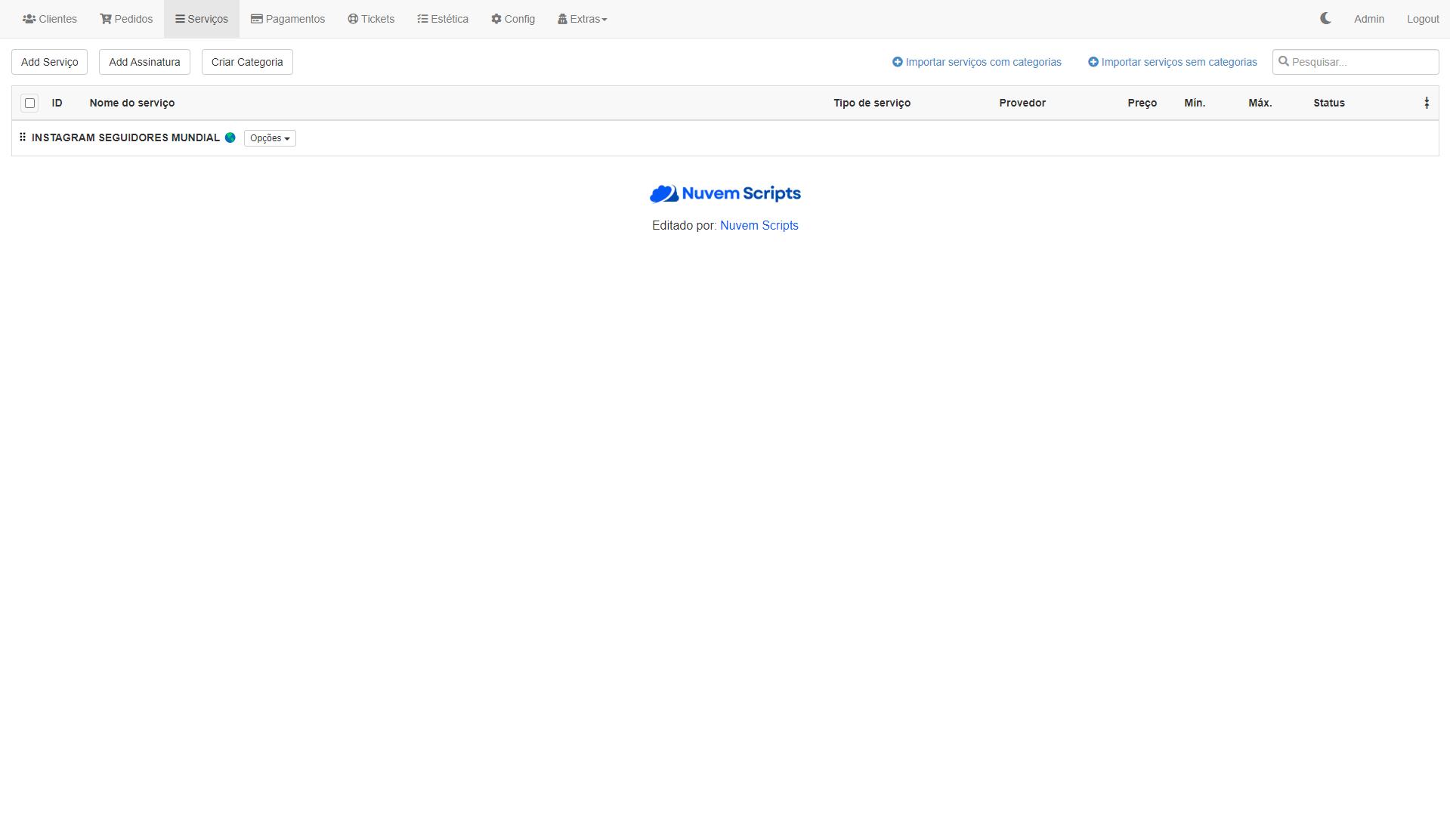This screenshot has width=1450, height=815.
Task: Check the select-all services checkbox
Action: point(29,103)
